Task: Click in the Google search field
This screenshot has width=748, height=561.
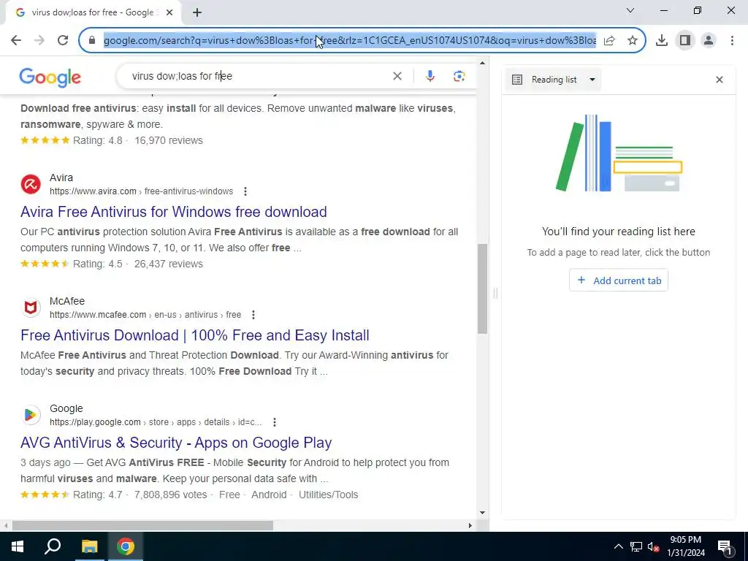Action: (x=258, y=76)
